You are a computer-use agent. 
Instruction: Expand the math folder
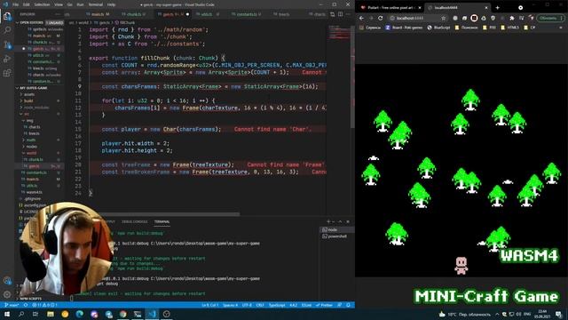31,140
